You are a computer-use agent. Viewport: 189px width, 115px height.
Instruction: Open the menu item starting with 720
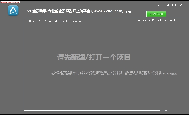coord(65,21)
